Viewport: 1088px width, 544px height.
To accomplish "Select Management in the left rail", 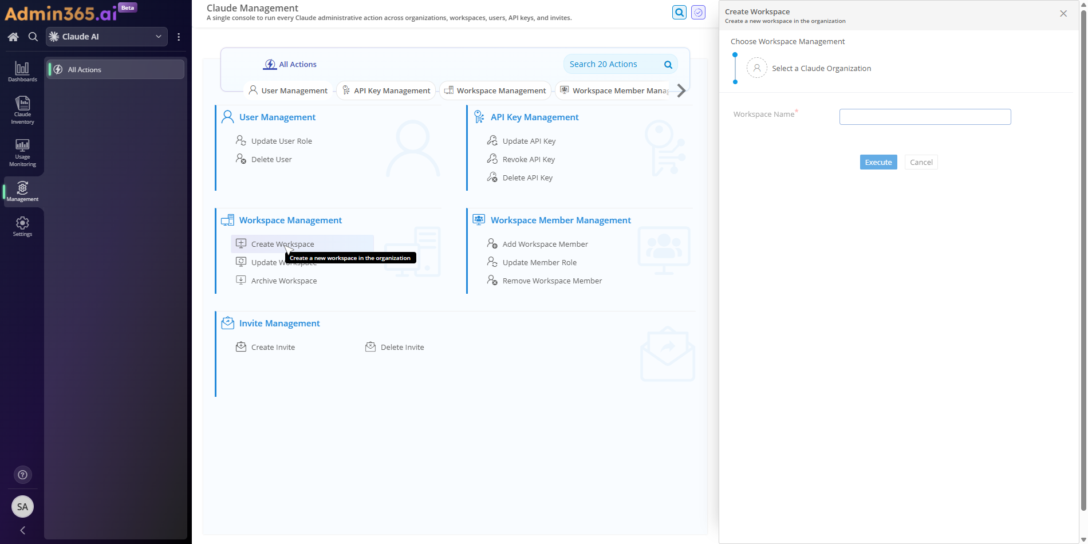I will point(22,191).
